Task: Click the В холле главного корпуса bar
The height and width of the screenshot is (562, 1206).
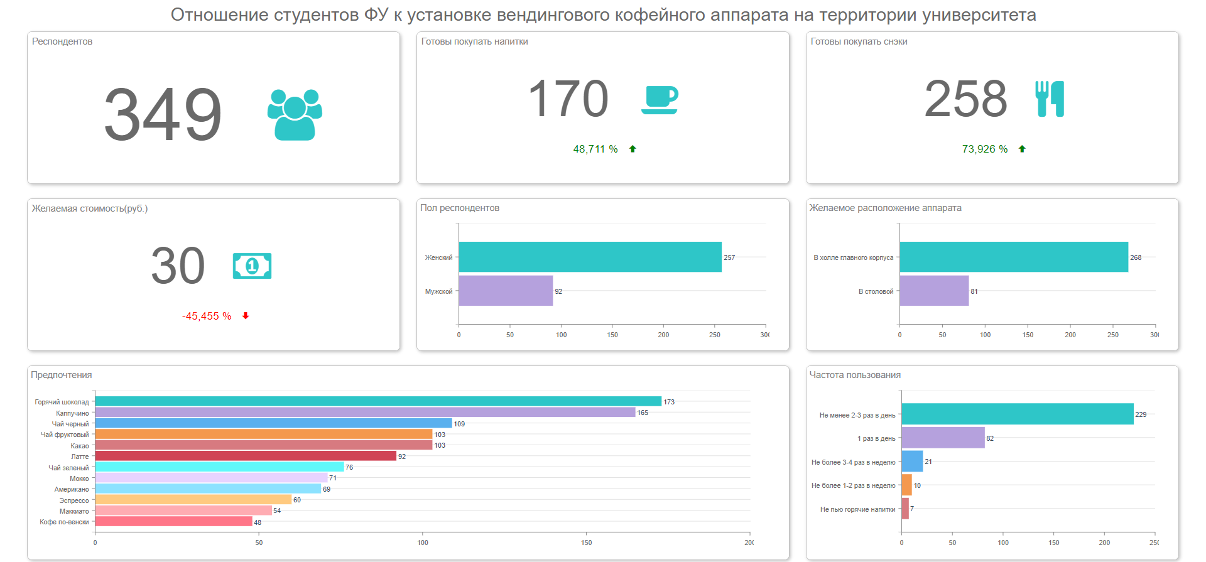Action: 1013,257
